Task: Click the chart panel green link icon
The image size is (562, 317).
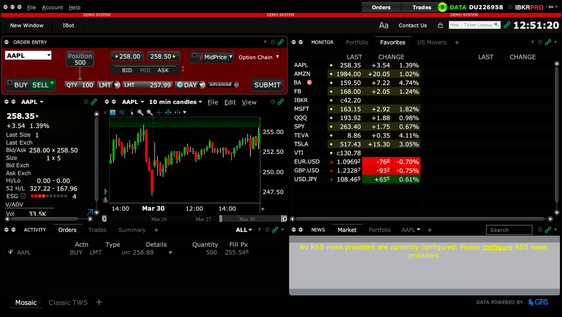Action: pos(280,102)
